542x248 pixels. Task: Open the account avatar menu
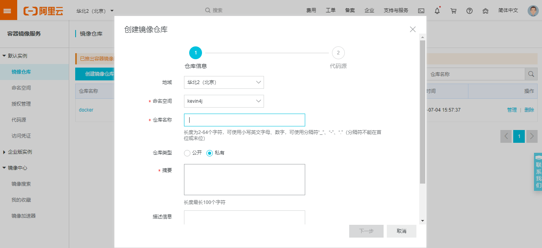click(533, 10)
